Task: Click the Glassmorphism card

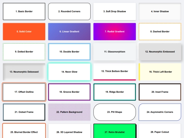Action: (x=114, y=52)
